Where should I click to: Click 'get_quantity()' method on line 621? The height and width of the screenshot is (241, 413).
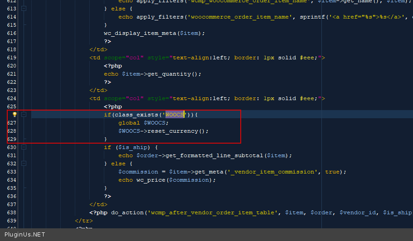point(172,74)
